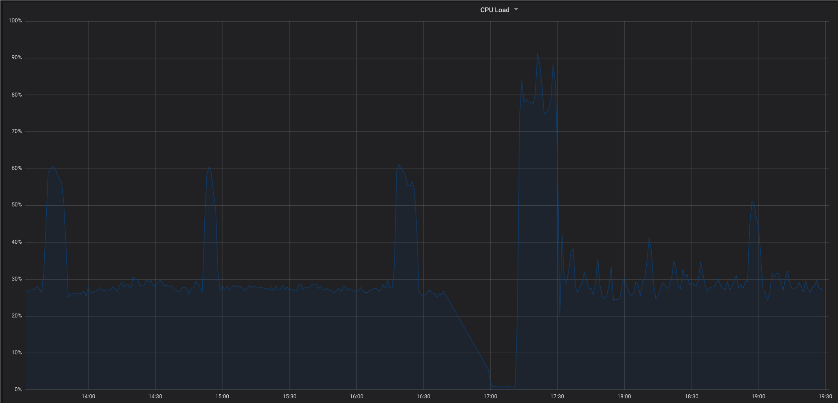Click the near-zero flat segment after 17:00
Image resolution: width=838 pixels, height=403 pixels.
point(503,387)
